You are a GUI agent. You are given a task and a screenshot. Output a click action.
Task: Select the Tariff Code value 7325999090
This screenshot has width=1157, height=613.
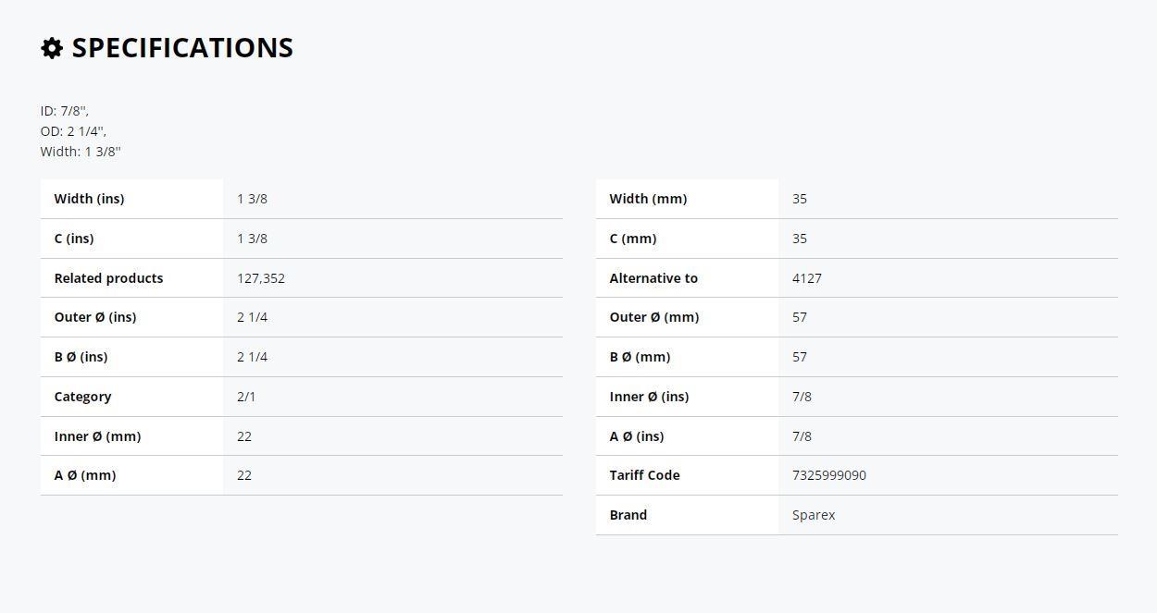coord(829,475)
